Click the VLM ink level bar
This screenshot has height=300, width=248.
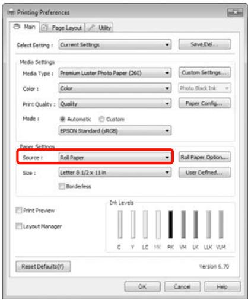coord(221,225)
